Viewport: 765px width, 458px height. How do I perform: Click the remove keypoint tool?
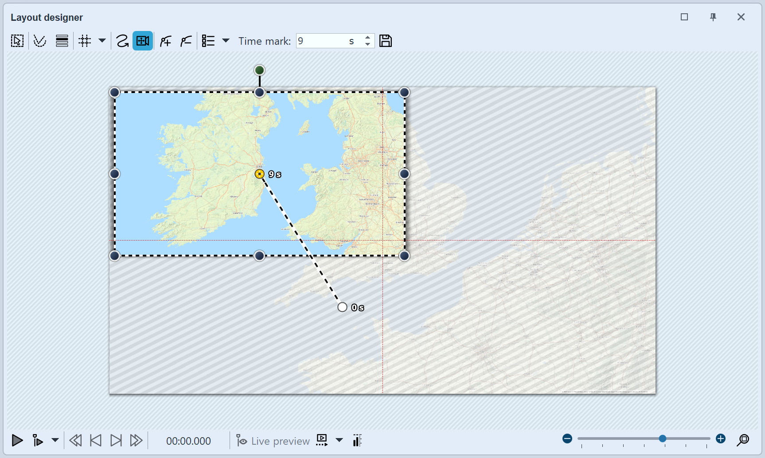pos(186,40)
